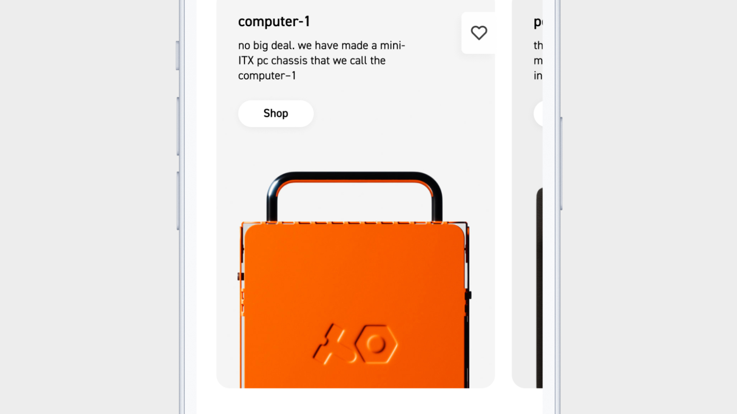Click the mini-ITX chassis description text
This screenshot has width=737, height=414.
tap(321, 61)
